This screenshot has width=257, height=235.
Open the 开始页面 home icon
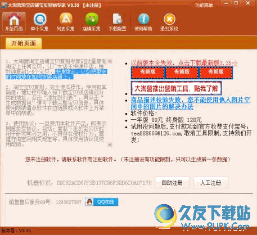click(14, 22)
